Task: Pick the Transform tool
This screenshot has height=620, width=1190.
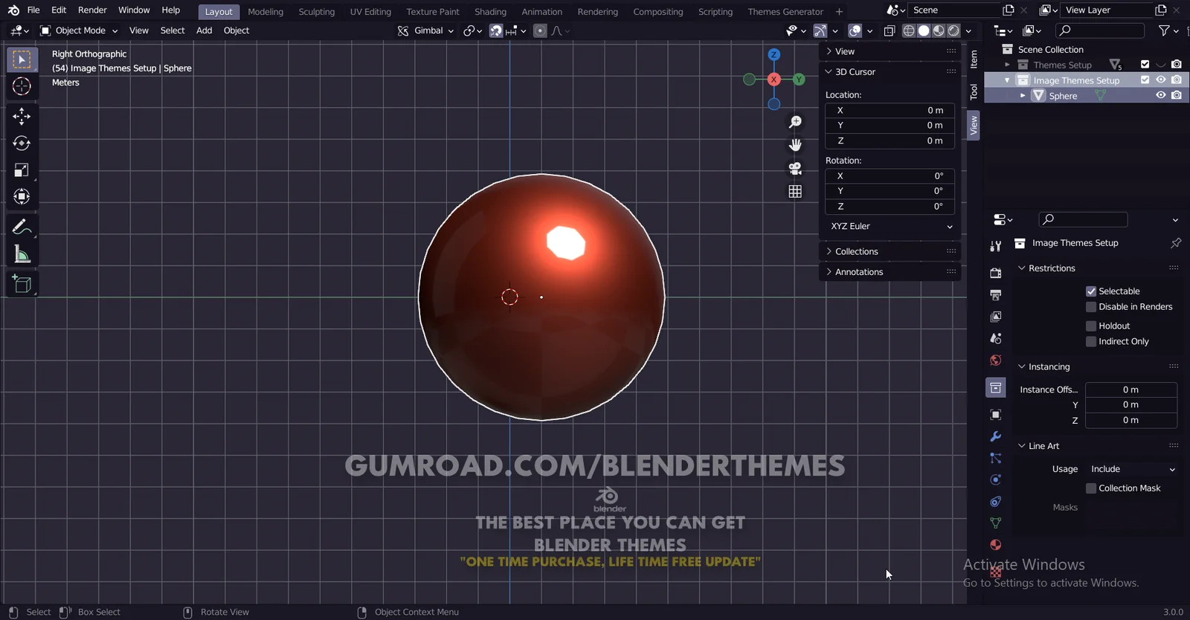Action: (22, 197)
